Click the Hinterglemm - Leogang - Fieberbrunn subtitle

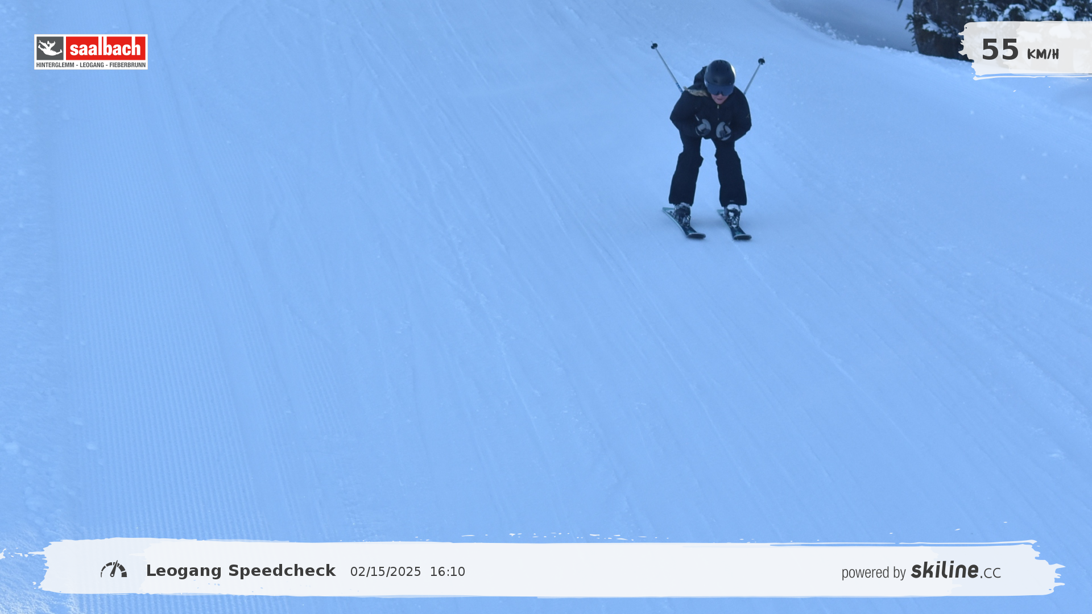(x=91, y=65)
